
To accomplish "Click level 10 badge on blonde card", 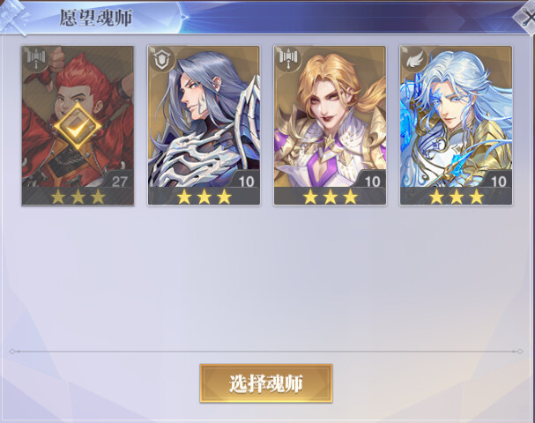I will tap(372, 180).
